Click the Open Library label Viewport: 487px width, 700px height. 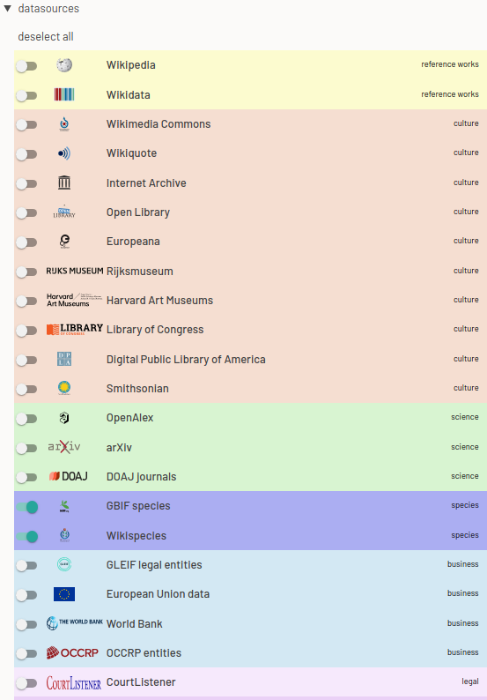[x=137, y=212]
